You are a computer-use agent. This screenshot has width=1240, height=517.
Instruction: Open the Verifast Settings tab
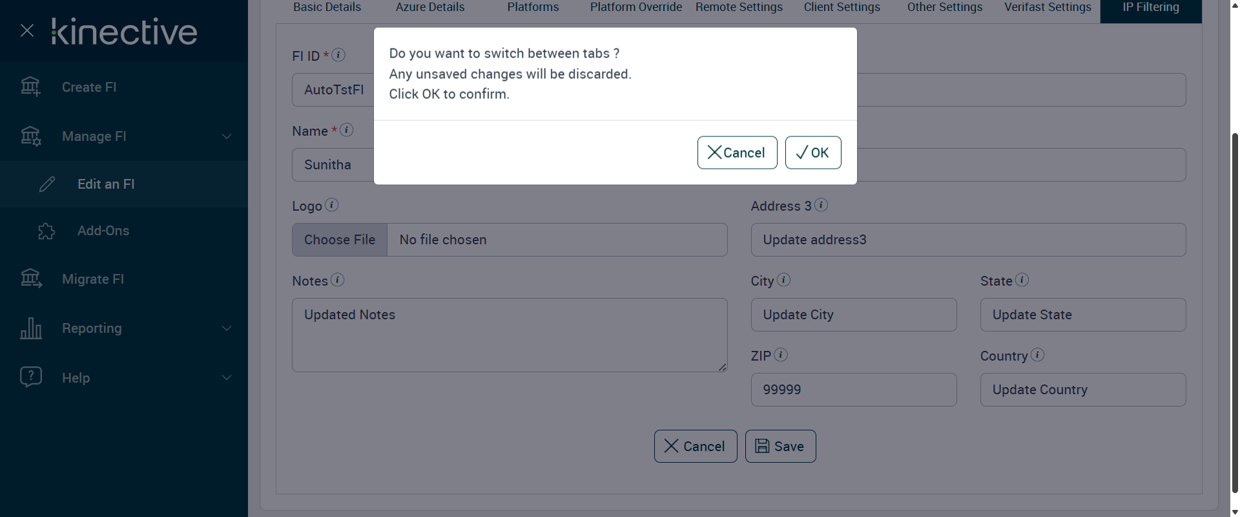(x=1048, y=8)
